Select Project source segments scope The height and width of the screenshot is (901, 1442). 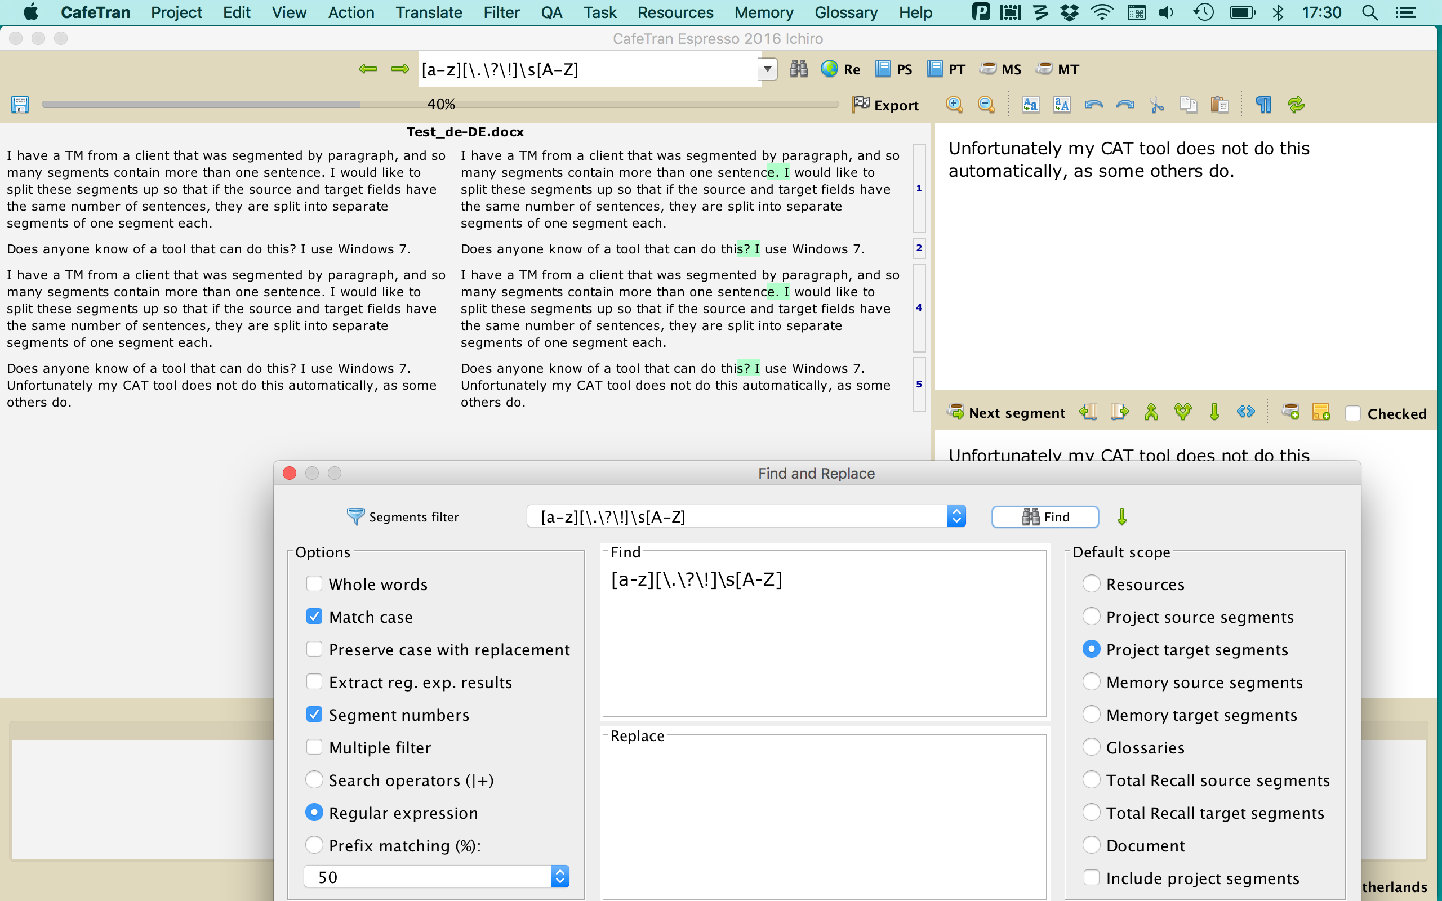coord(1091,616)
